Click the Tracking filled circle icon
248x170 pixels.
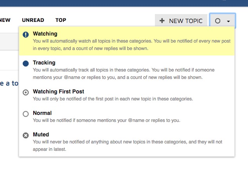click(26, 64)
